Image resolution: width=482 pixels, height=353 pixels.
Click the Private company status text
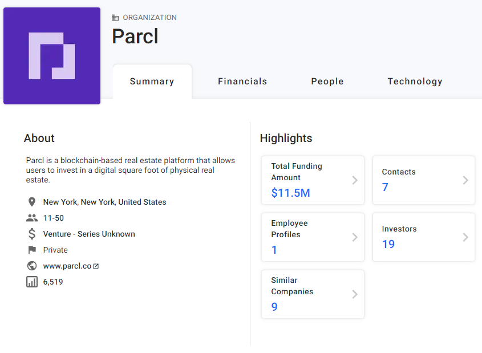click(55, 250)
